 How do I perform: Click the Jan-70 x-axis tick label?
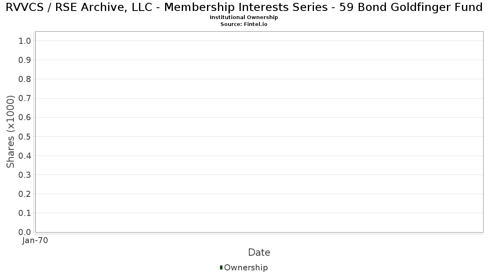(35, 241)
